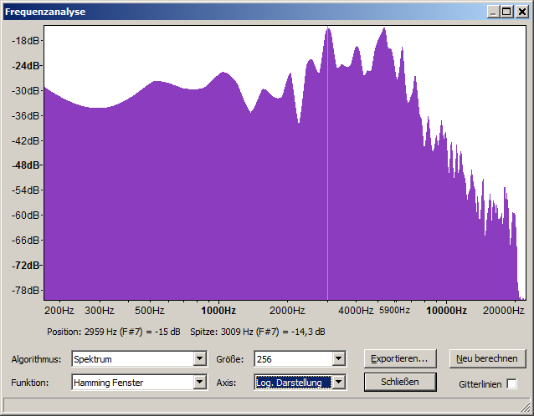The width and height of the screenshot is (534, 416).
Task: Click the 4000Hz frequency axis label
Action: point(356,310)
